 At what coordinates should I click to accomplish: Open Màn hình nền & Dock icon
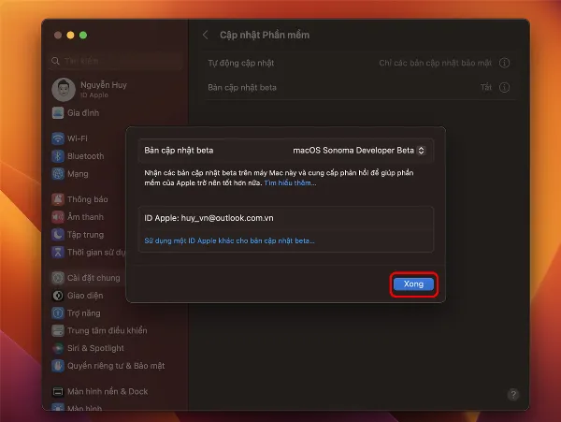click(58, 391)
